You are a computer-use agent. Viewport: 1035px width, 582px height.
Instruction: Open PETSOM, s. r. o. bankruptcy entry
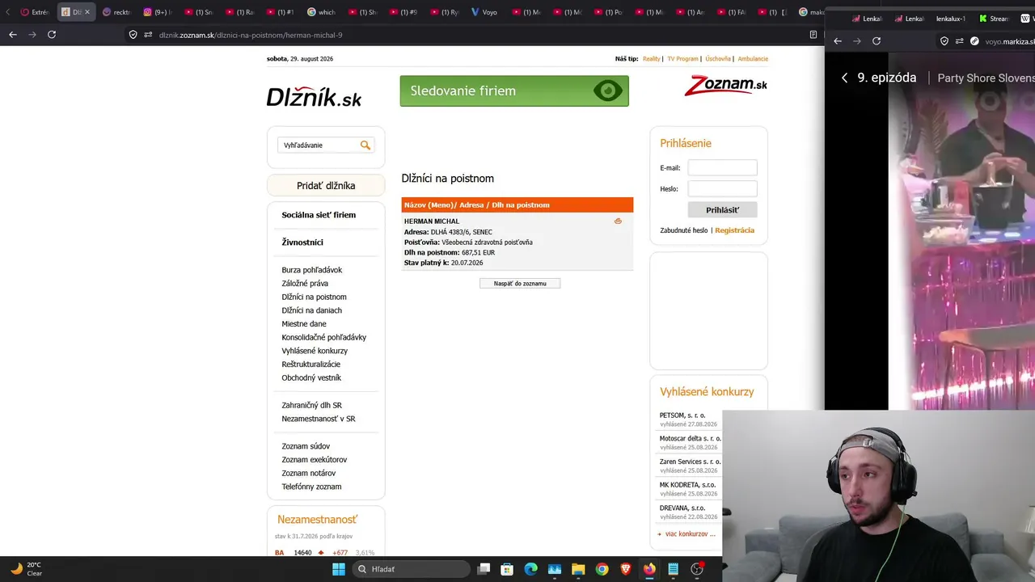(x=682, y=415)
